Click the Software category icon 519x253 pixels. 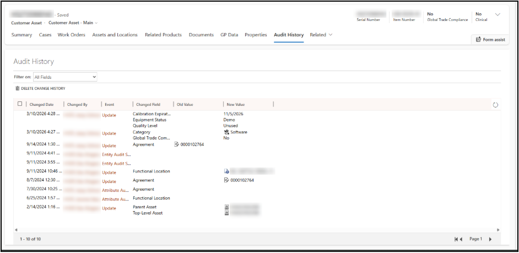(x=226, y=132)
